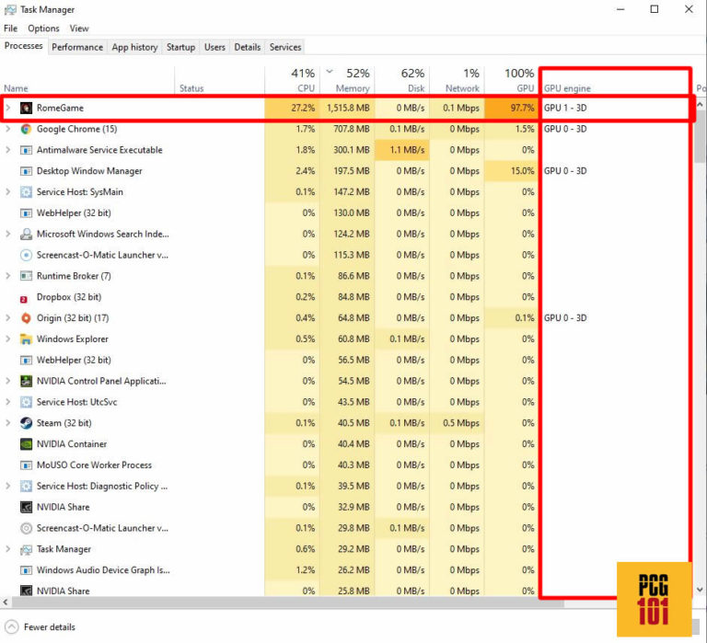Select the WebHelper (32 bit) 130.0 MB row
Viewport: 707px width, 643px height.
[347, 213]
